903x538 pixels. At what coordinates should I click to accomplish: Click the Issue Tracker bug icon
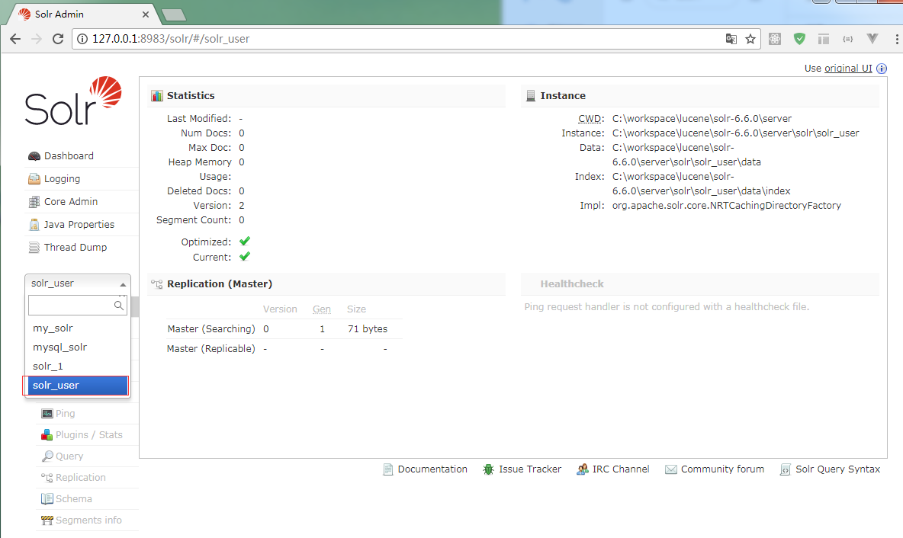point(488,469)
